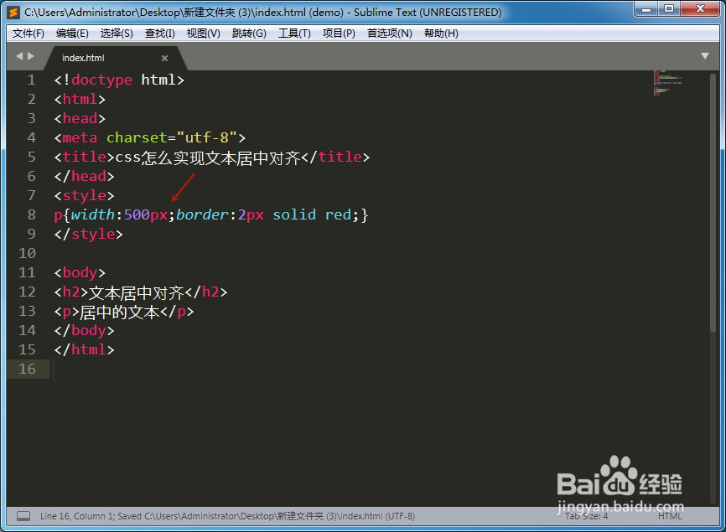This screenshot has width=726, height=532.
Task: Maximize the Sublime Text window
Action: click(669, 8)
